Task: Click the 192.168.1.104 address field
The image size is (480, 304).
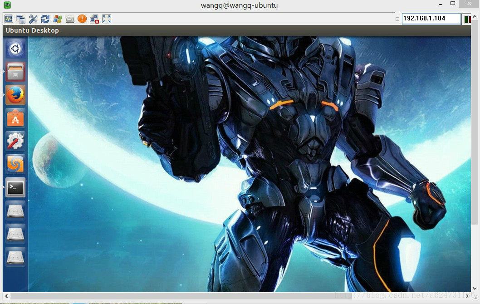Action: [431, 18]
